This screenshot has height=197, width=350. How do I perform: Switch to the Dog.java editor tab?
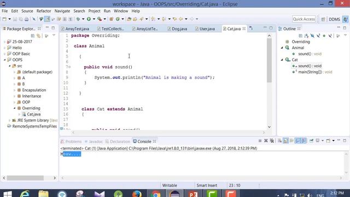tap(177, 29)
